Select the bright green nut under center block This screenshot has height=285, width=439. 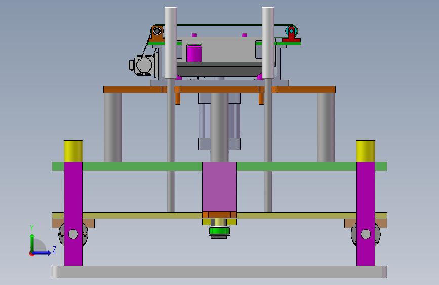click(219, 231)
